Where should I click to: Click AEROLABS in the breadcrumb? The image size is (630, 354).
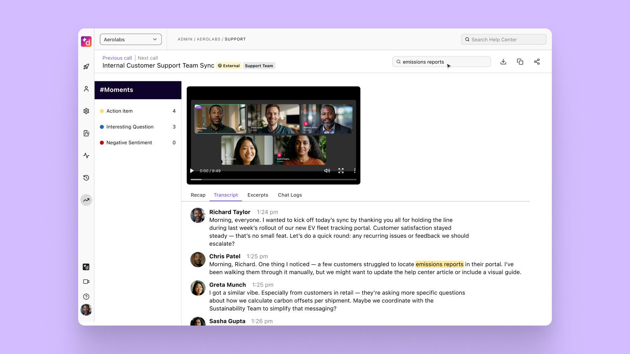(x=209, y=40)
